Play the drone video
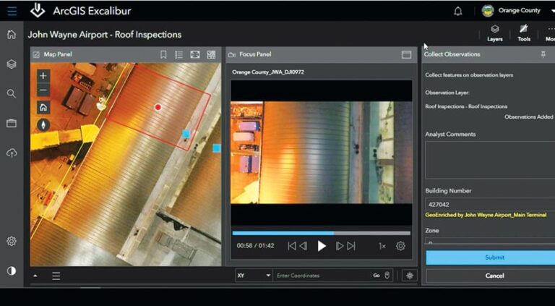The height and width of the screenshot is (306, 555). [x=322, y=246]
